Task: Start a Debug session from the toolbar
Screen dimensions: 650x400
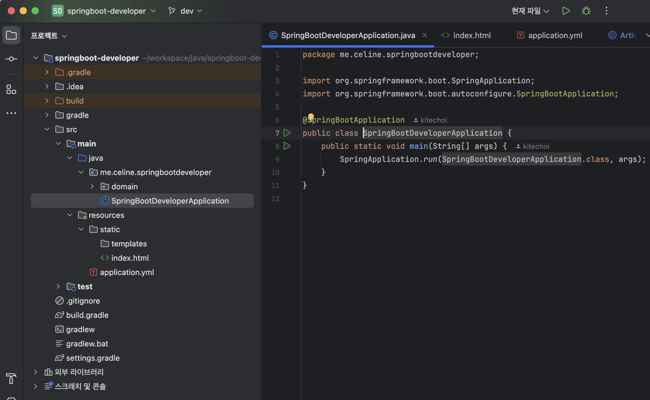Action: point(586,11)
